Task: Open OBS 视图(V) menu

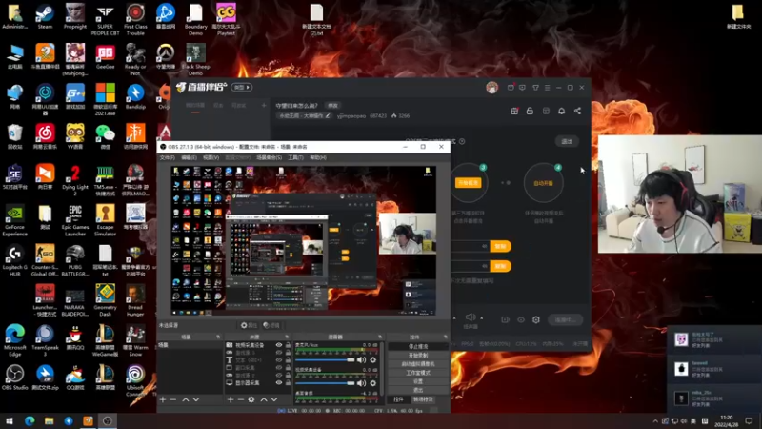Action: click(211, 157)
